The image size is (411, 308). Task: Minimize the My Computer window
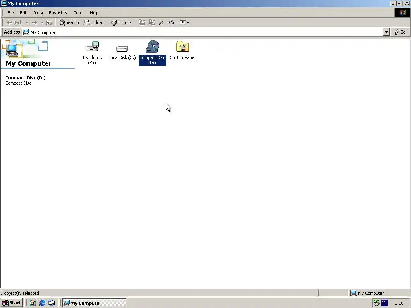click(393, 3)
